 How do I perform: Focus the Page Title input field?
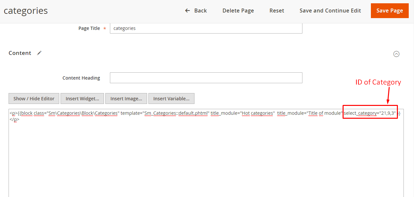tap(206, 28)
